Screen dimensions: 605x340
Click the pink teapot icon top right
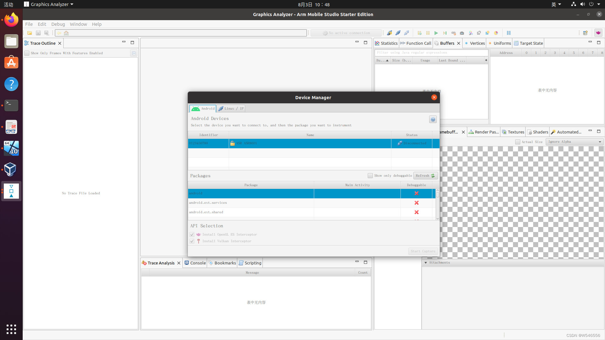click(598, 33)
